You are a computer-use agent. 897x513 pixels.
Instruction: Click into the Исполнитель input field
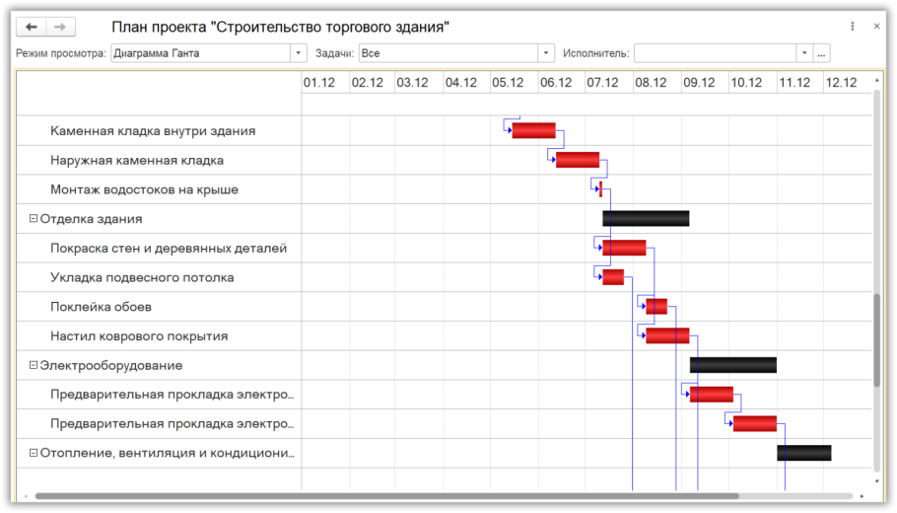coord(715,53)
